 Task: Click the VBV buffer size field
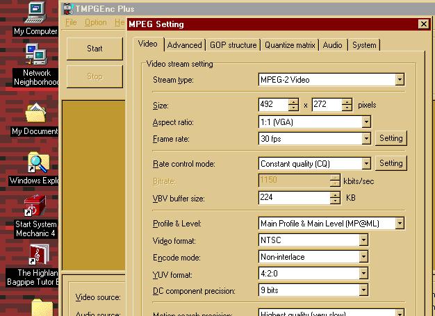(x=295, y=198)
